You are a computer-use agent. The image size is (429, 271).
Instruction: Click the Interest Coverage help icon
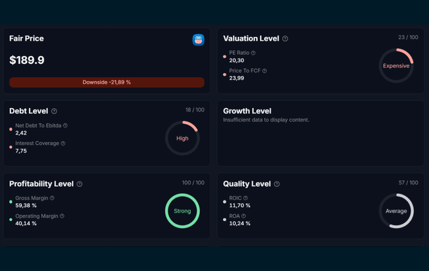point(63,143)
